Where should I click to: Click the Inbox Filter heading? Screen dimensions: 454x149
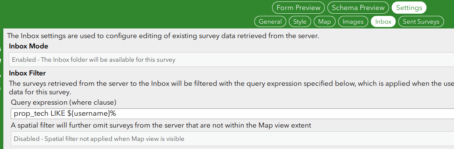pyautogui.click(x=27, y=73)
